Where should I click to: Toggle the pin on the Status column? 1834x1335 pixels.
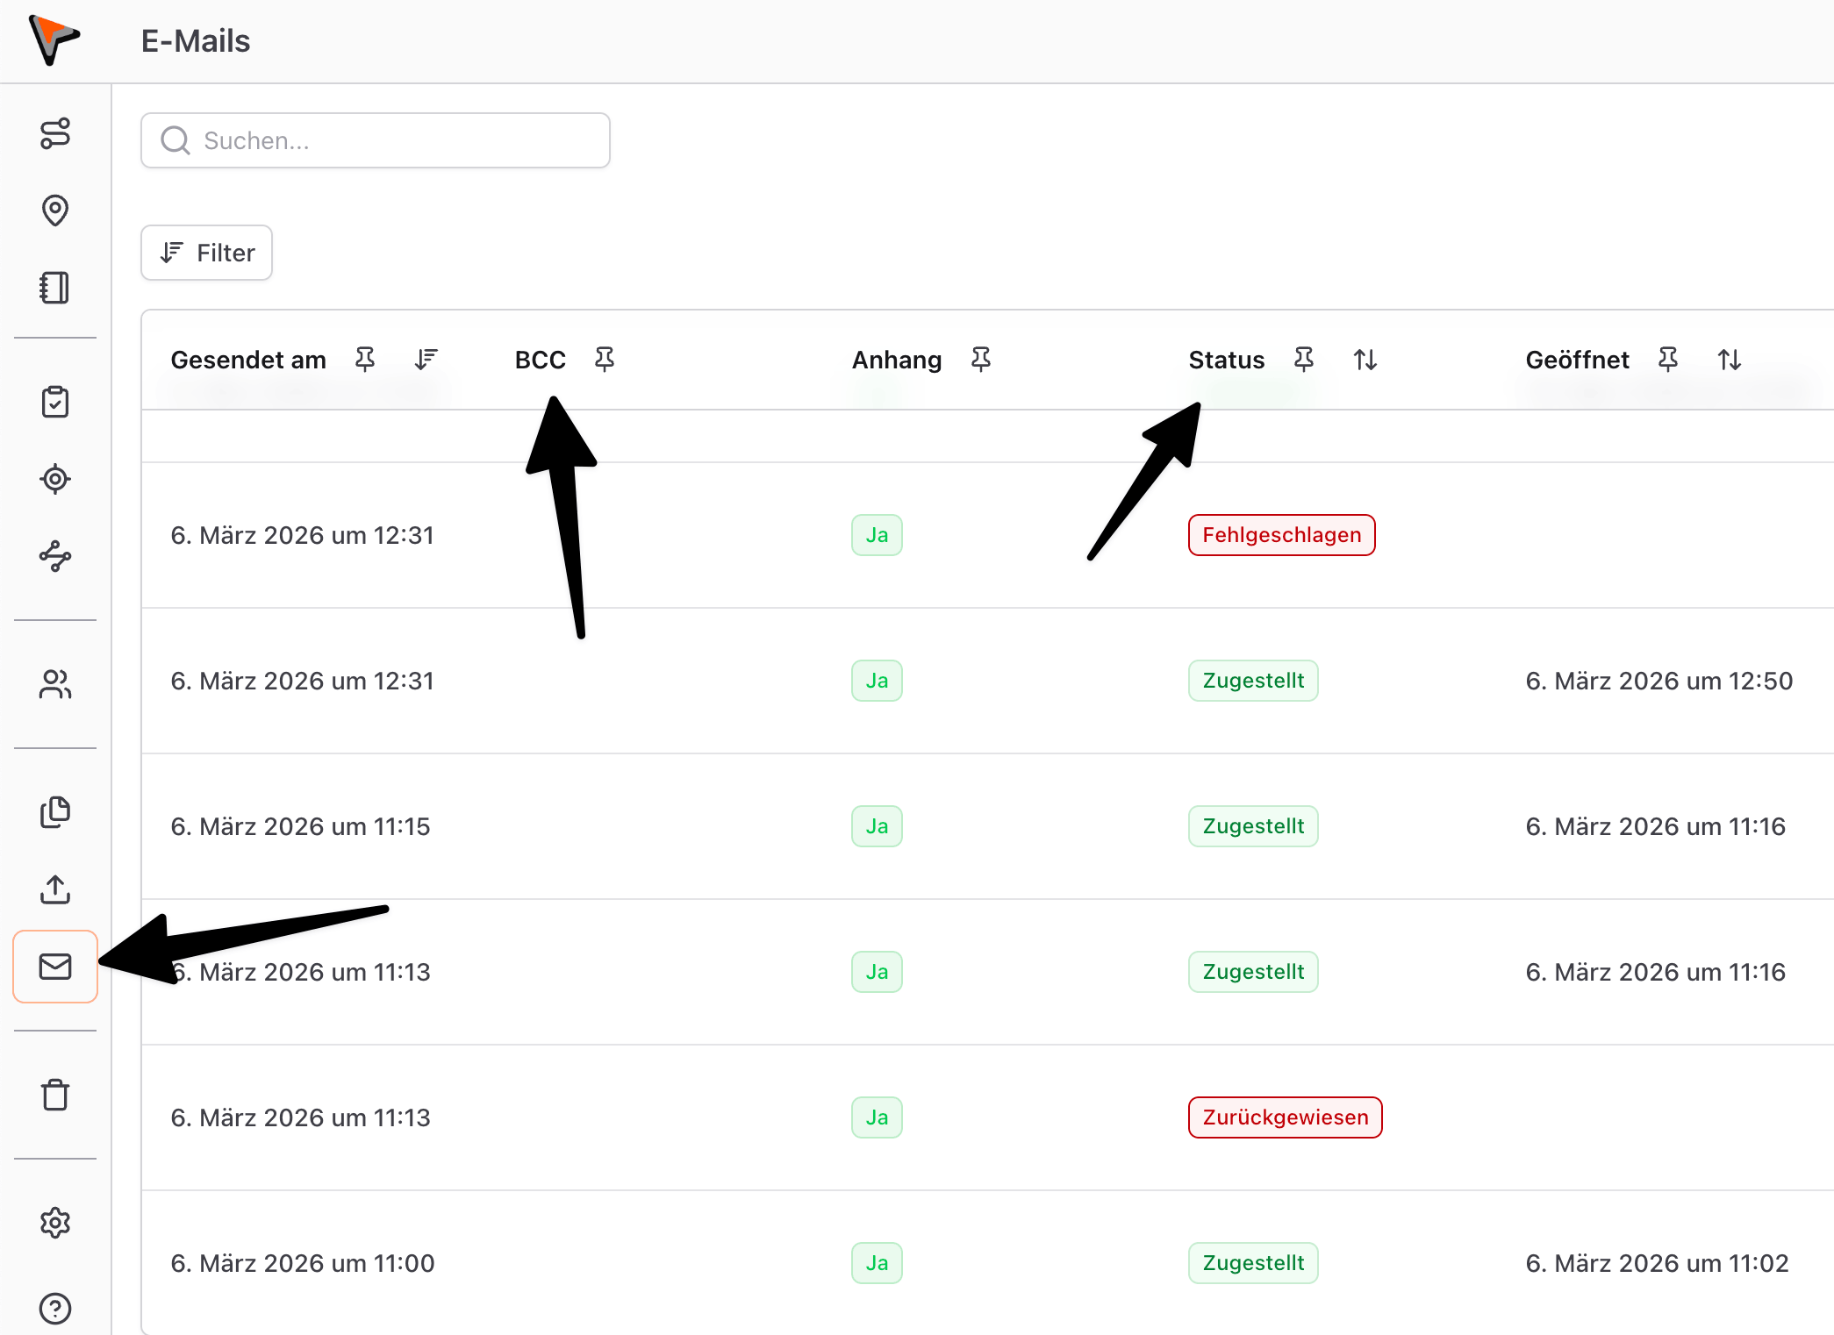pyautogui.click(x=1304, y=359)
